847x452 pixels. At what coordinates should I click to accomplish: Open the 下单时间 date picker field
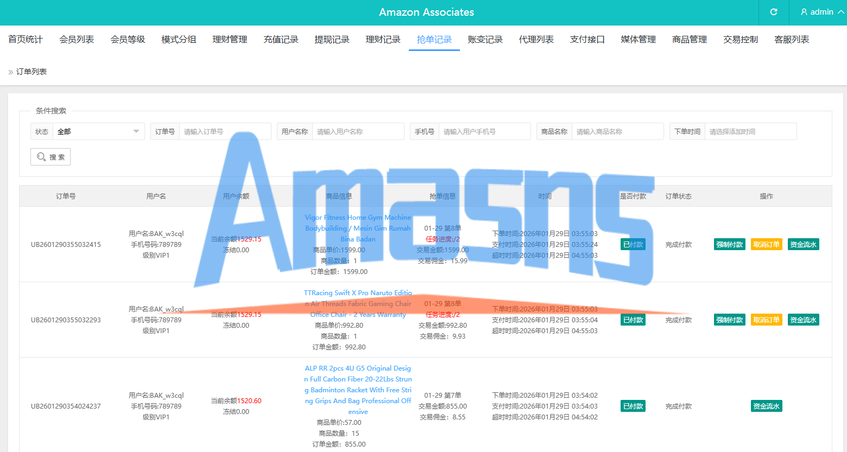coord(750,131)
